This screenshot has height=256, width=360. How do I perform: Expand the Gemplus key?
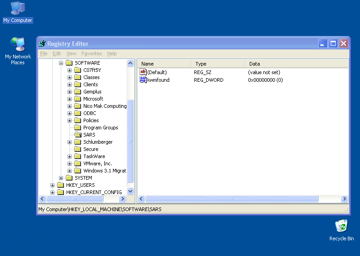pyautogui.click(x=69, y=92)
